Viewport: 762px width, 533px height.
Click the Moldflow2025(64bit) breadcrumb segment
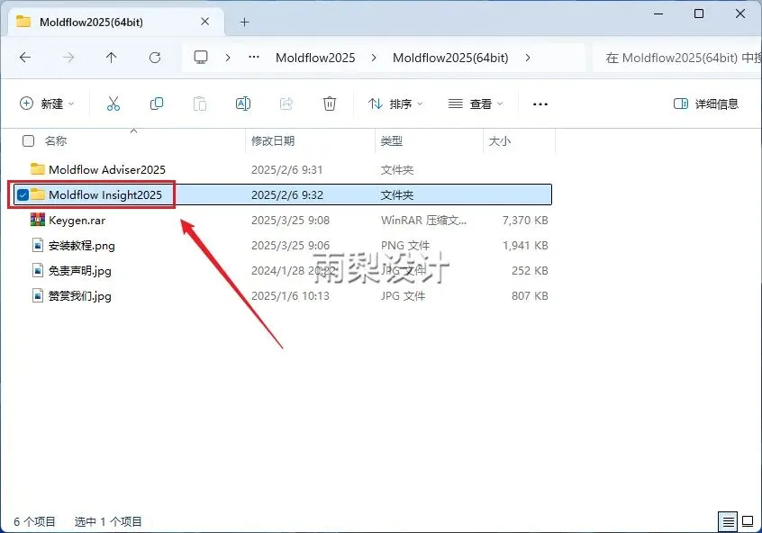point(450,58)
